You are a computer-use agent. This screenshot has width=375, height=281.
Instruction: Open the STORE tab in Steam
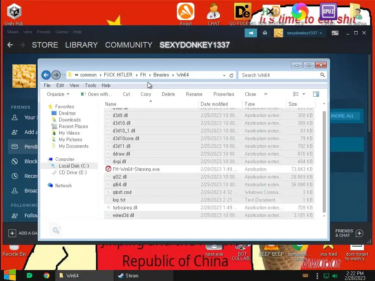tap(45, 45)
